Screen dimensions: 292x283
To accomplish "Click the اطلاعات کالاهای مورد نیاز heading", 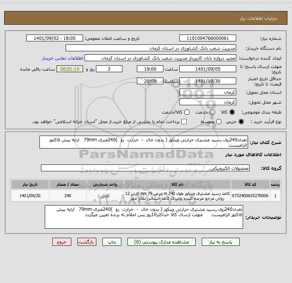I will pos(253,155).
